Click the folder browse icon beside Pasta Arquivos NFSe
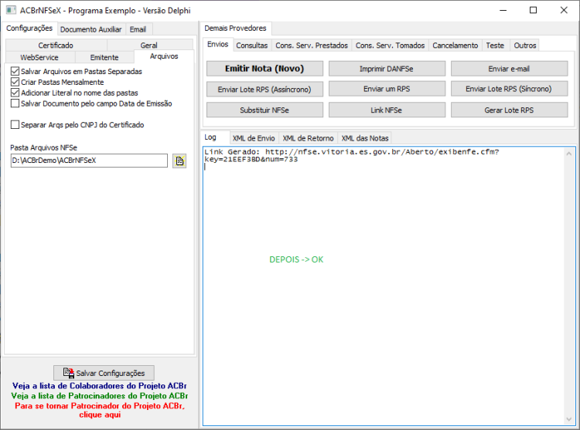Screen dimensions: 580x430 click(x=179, y=161)
